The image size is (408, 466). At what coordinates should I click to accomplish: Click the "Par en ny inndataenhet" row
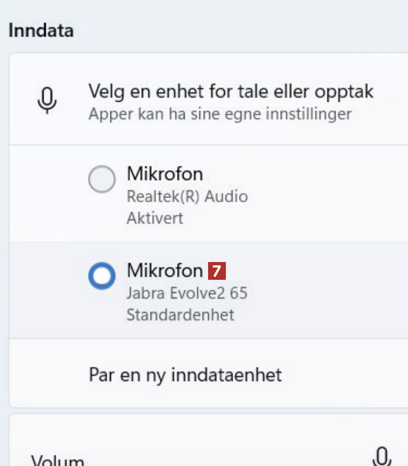[185, 375]
